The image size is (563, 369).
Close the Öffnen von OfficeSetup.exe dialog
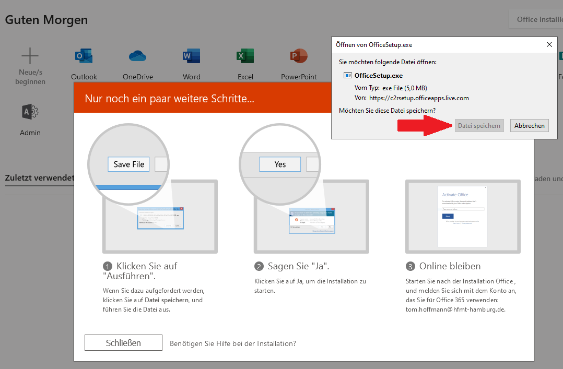coord(549,44)
